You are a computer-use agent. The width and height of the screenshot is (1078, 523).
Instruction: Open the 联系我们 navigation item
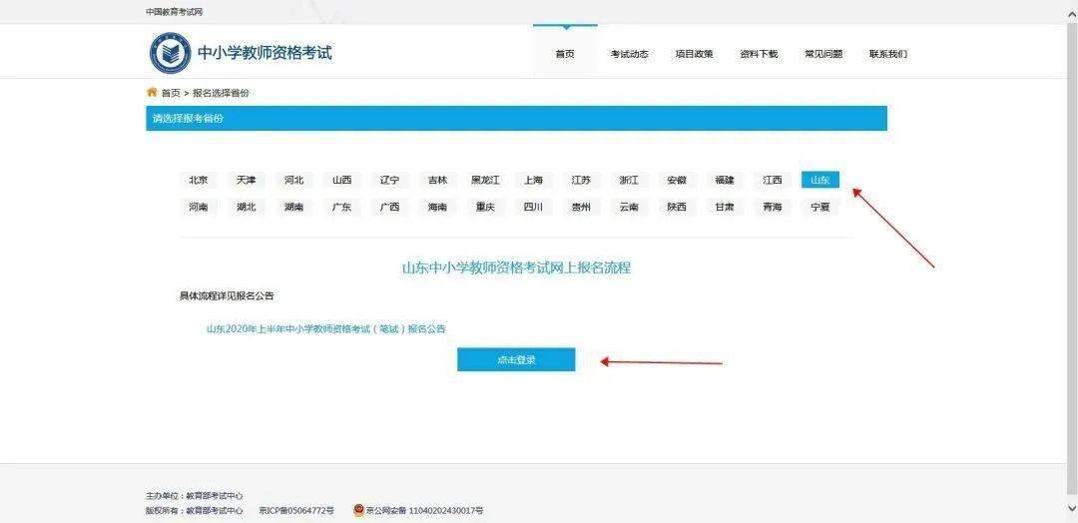coord(888,54)
